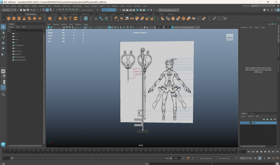The width and height of the screenshot is (280, 165).
Task: Click the Maya home icon at bottom left
Action: [3, 144]
